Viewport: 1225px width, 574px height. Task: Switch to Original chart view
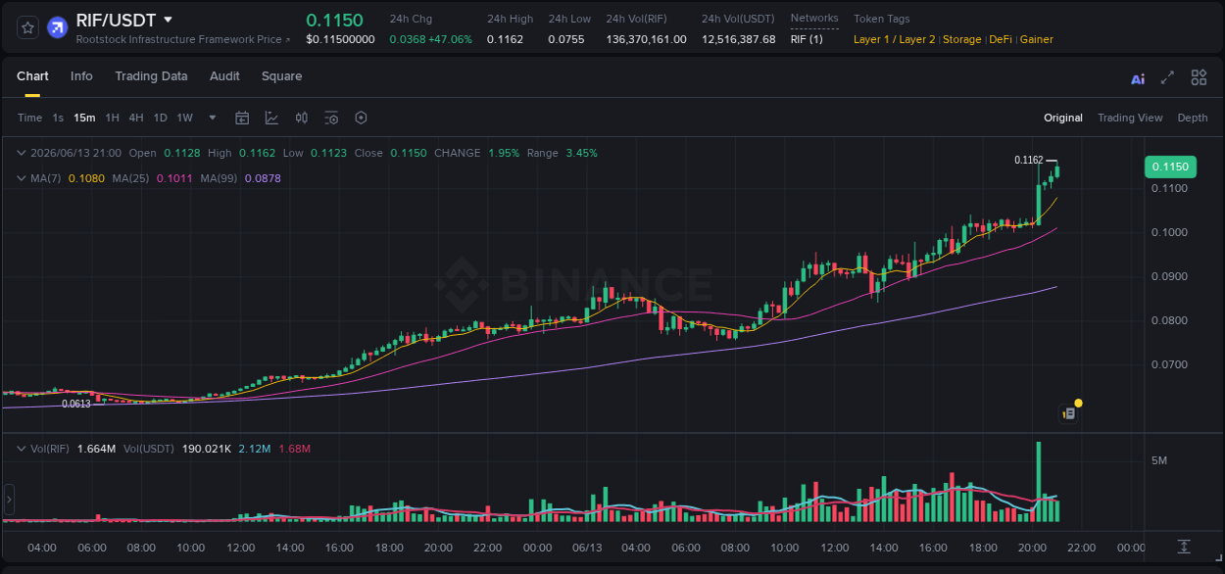1063,118
